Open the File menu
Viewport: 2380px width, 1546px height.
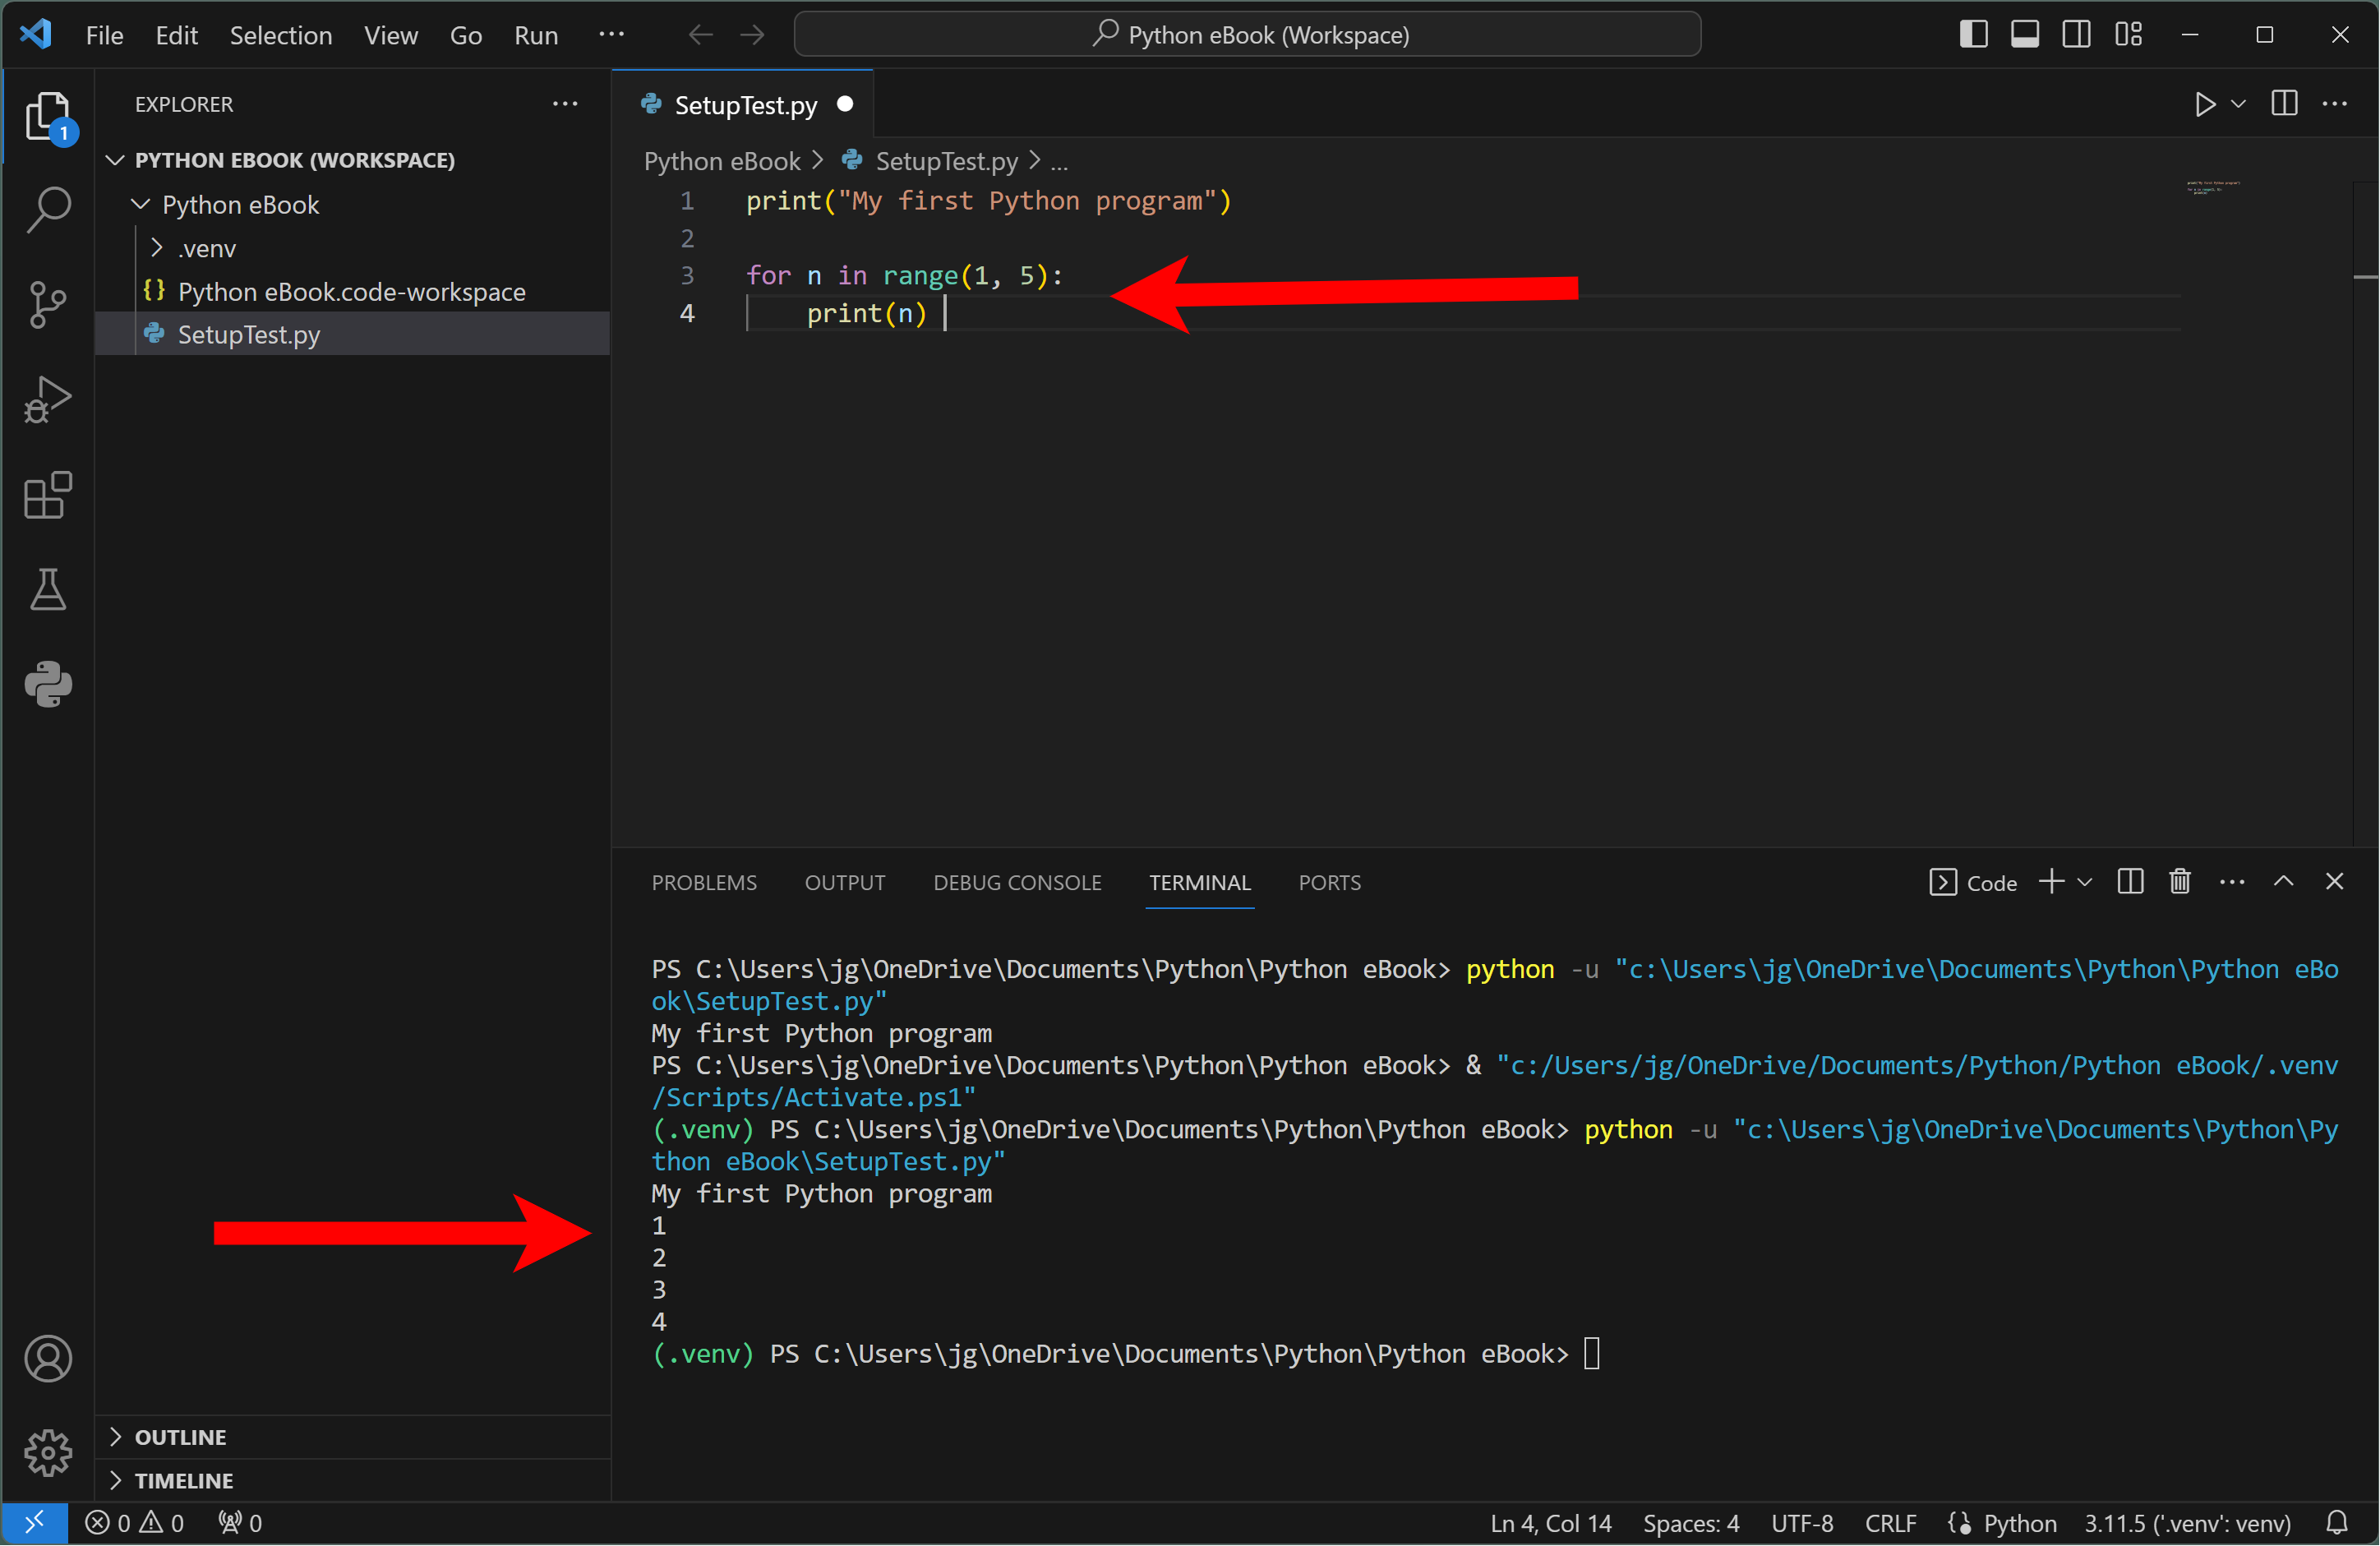[104, 35]
